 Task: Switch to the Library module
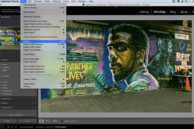point(144,12)
